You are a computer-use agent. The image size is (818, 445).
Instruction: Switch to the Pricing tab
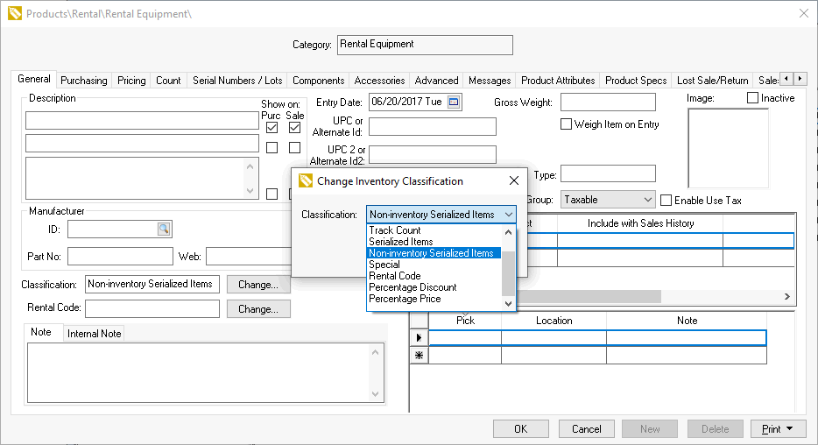[131, 81]
